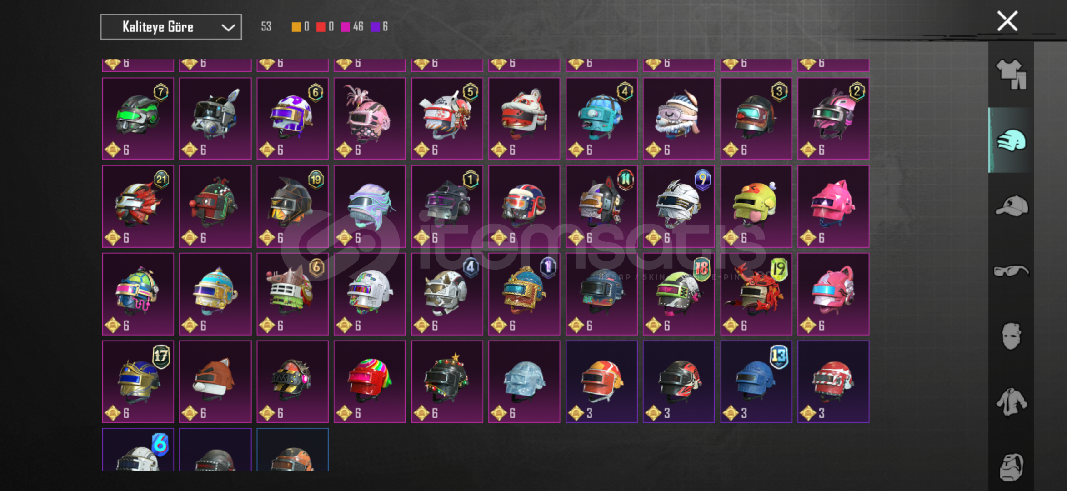Select the rainbow red helmet
The height and width of the screenshot is (491, 1067).
coord(370,381)
